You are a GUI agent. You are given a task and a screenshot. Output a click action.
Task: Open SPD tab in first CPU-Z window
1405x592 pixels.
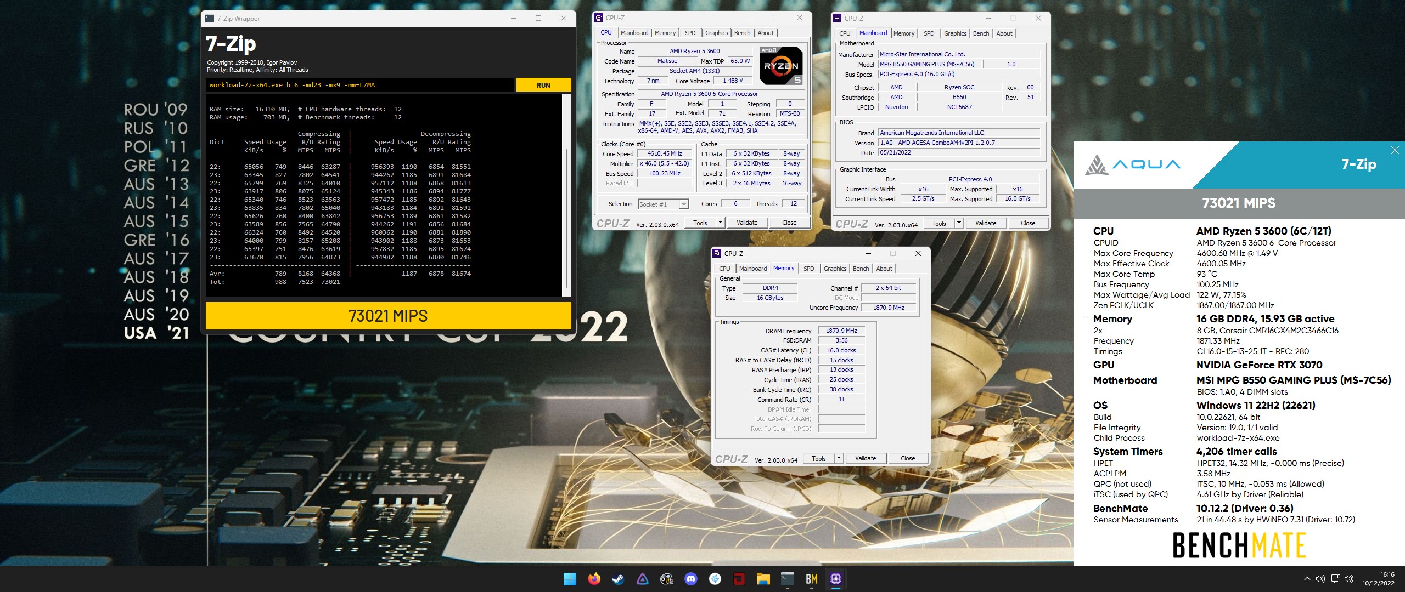690,33
